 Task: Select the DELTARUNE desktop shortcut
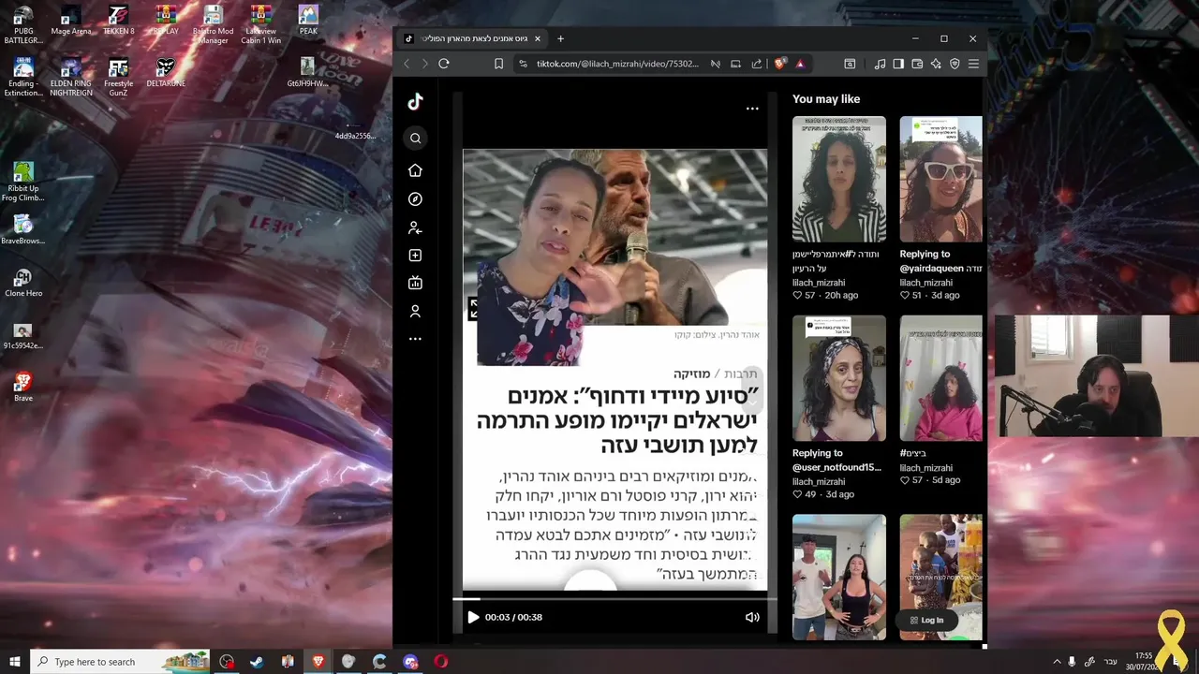pos(166,72)
